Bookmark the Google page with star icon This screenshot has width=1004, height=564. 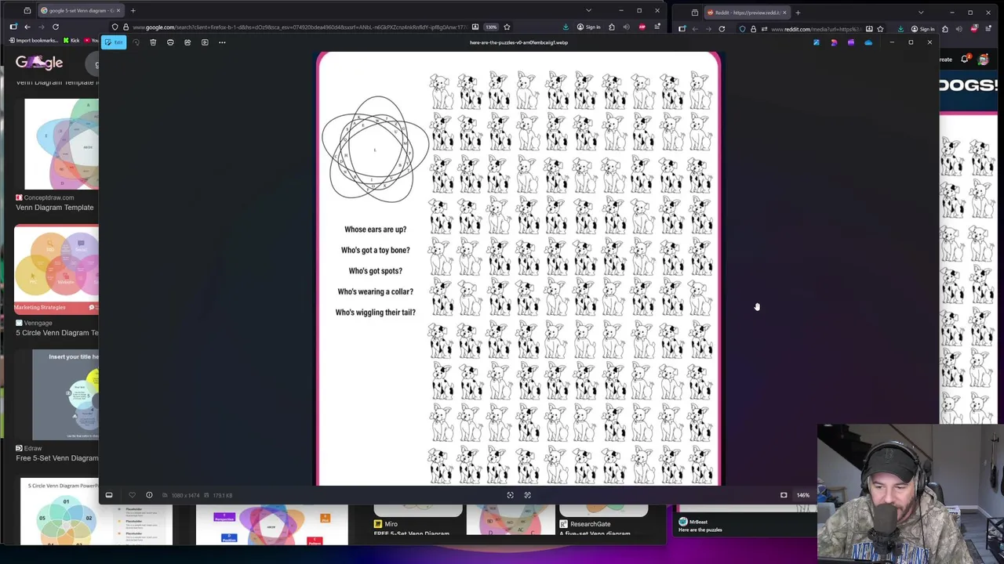pyautogui.click(x=507, y=27)
